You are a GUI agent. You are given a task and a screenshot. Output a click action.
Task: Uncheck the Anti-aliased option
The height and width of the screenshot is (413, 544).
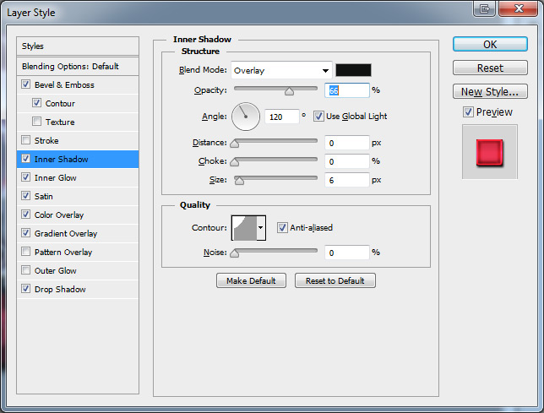282,227
